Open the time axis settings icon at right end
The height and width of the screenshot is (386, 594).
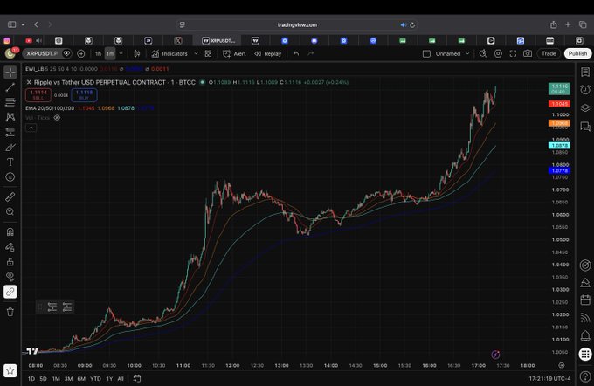[562, 365]
